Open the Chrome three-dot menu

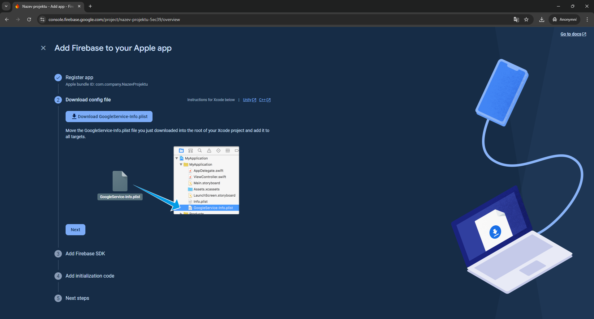point(587,19)
